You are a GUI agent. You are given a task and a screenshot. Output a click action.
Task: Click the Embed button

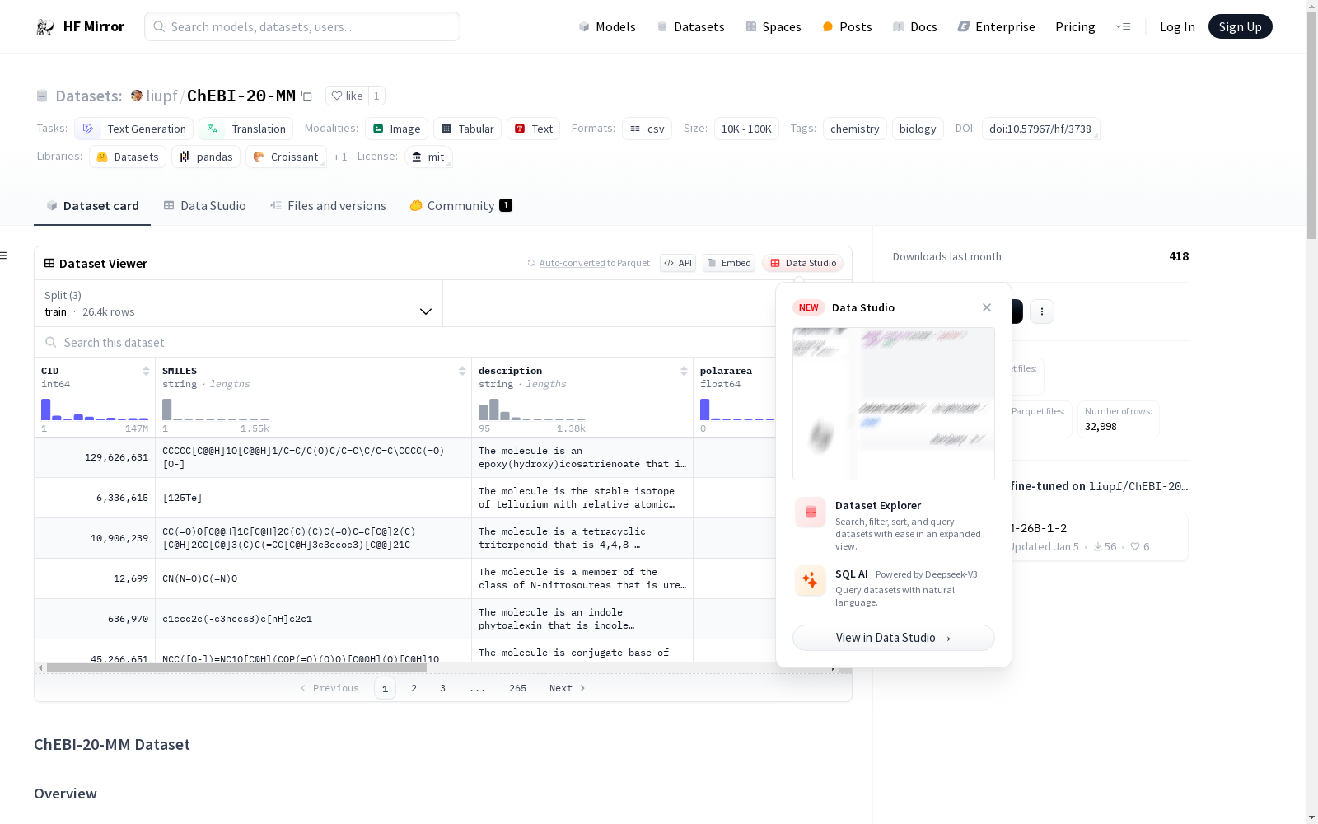[729, 263]
